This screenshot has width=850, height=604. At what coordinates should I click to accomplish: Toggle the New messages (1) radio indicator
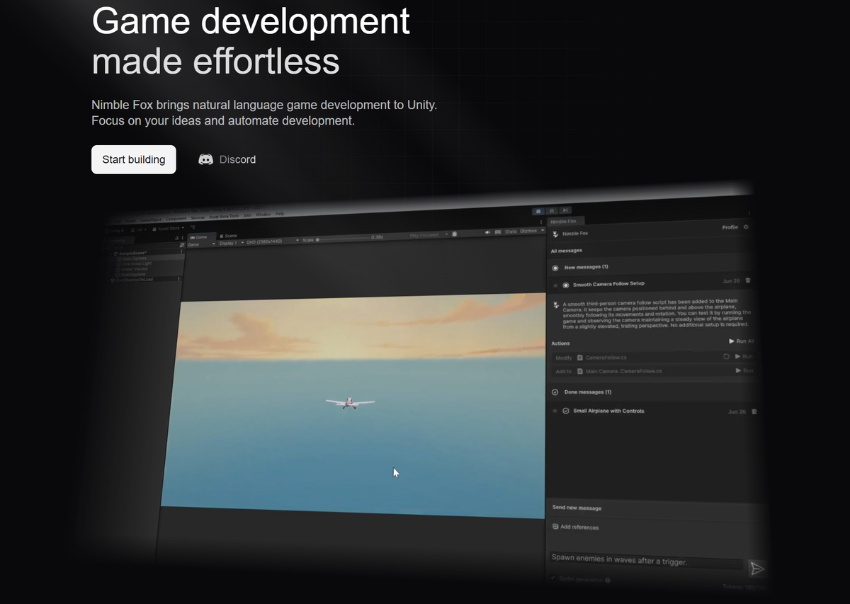pyautogui.click(x=555, y=268)
